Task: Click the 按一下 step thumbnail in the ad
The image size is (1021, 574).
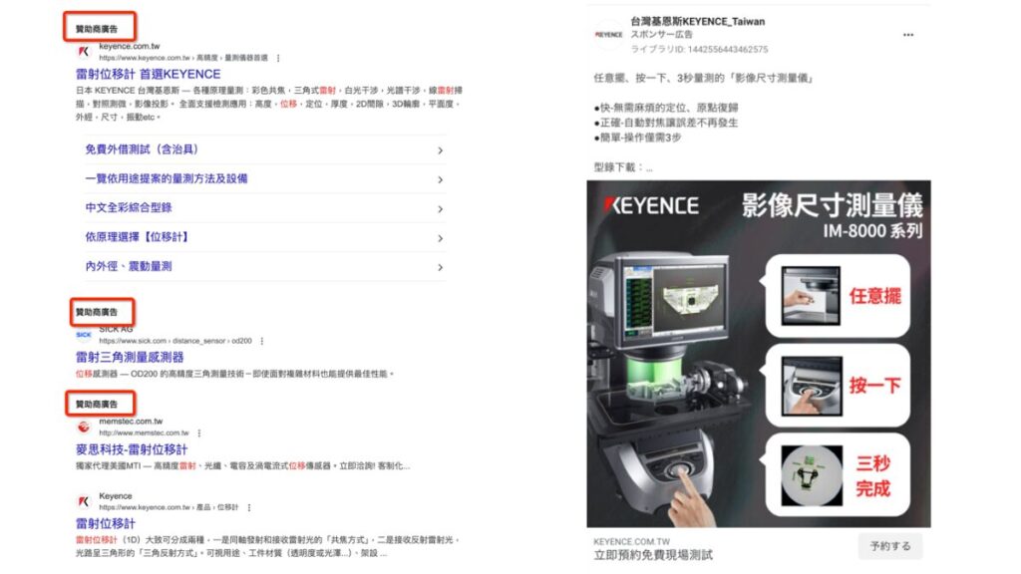Action: pyautogui.click(x=812, y=386)
